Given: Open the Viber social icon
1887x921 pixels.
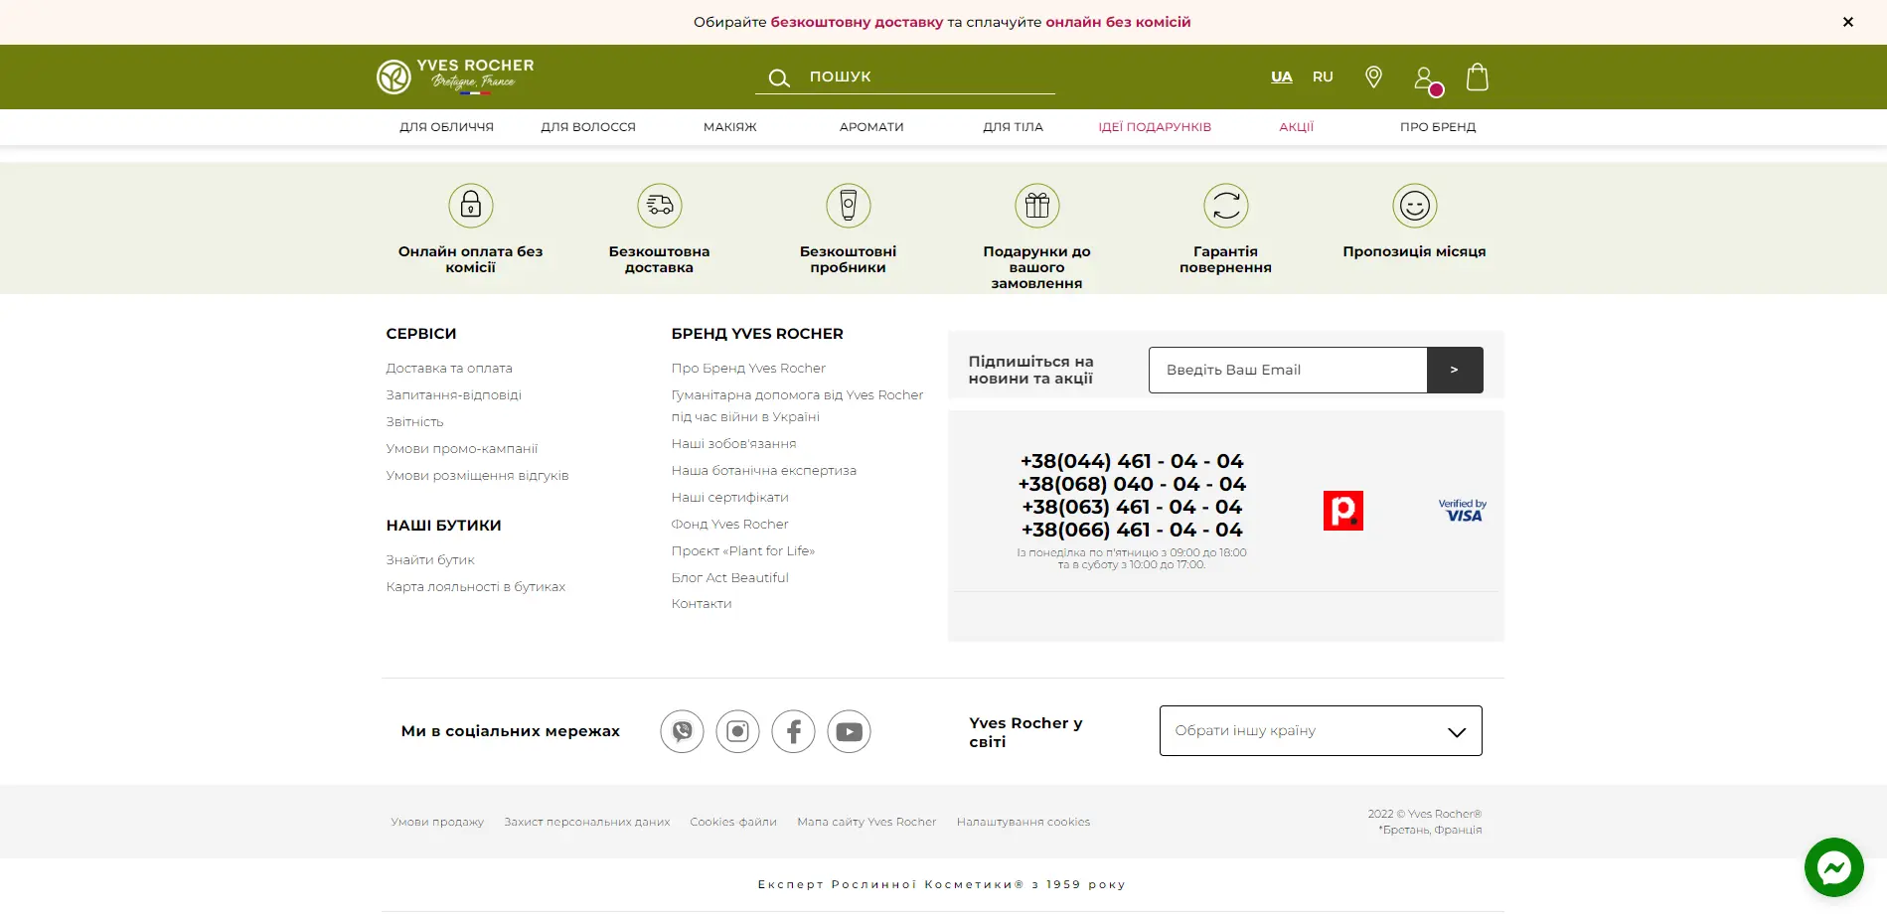Looking at the screenshot, I should (x=682, y=731).
